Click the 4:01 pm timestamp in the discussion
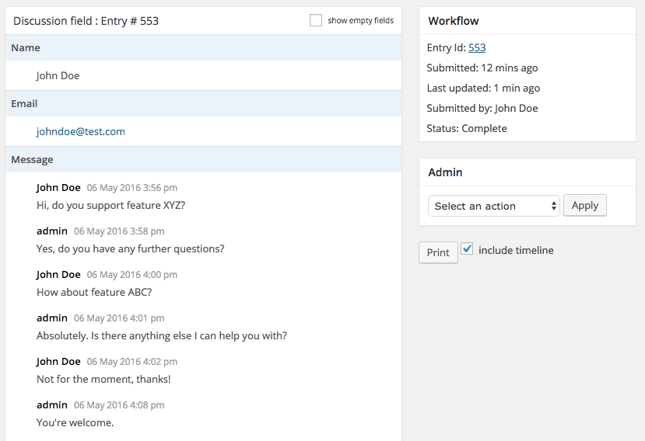This screenshot has height=441, width=645. [119, 318]
